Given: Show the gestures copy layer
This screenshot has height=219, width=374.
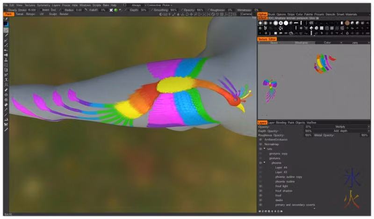Looking at the screenshot, I should coord(260,153).
